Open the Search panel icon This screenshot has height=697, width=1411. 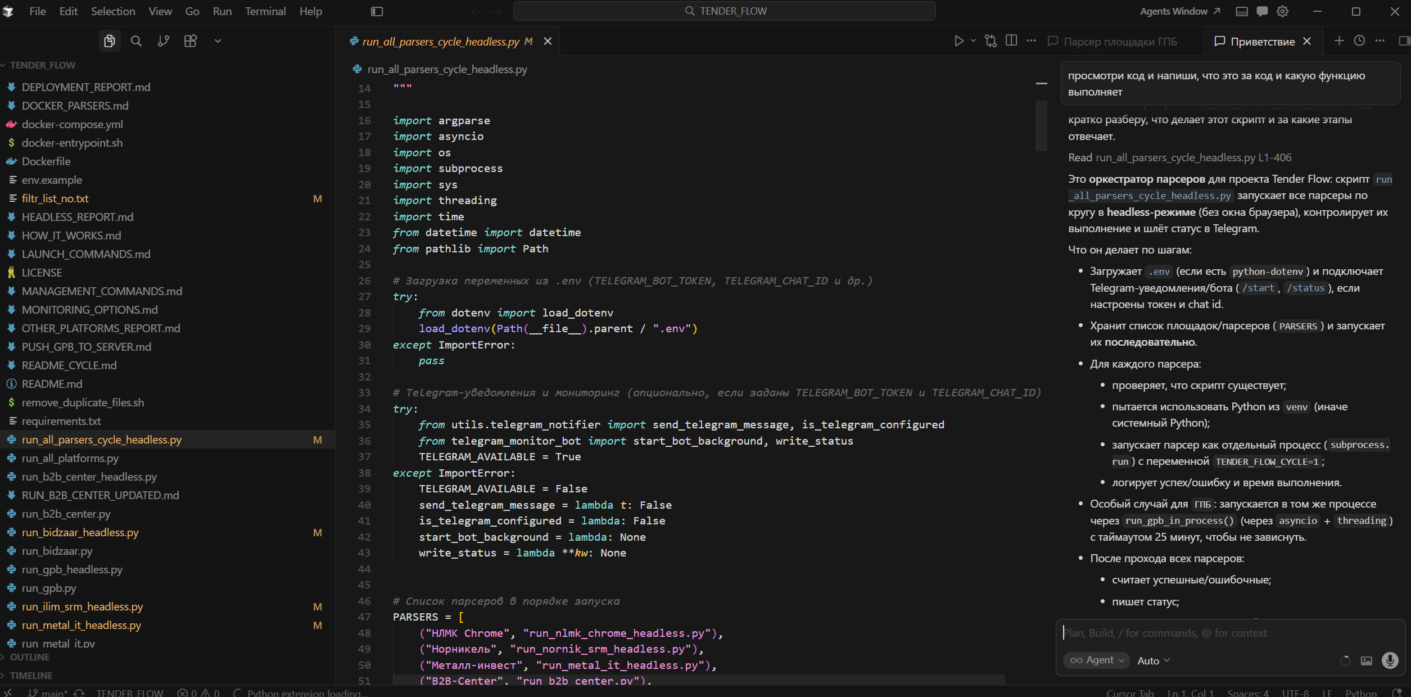pos(136,41)
